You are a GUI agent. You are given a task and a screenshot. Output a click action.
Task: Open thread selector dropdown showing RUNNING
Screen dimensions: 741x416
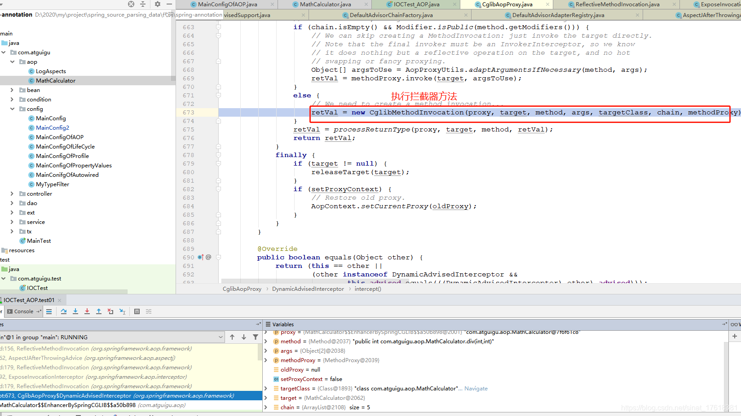[112, 337]
